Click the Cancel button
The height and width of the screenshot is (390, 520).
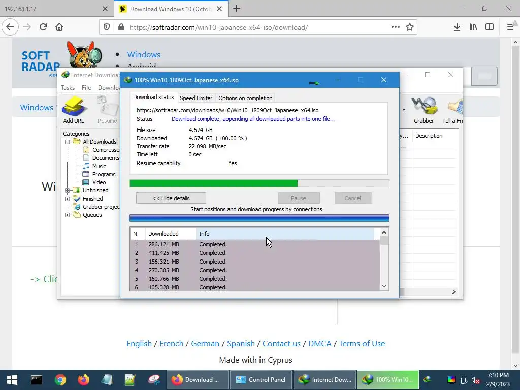pyautogui.click(x=352, y=198)
